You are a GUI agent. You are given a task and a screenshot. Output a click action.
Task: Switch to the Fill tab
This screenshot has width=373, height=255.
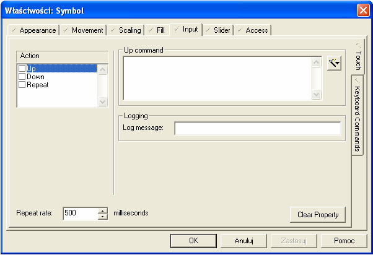click(157, 30)
